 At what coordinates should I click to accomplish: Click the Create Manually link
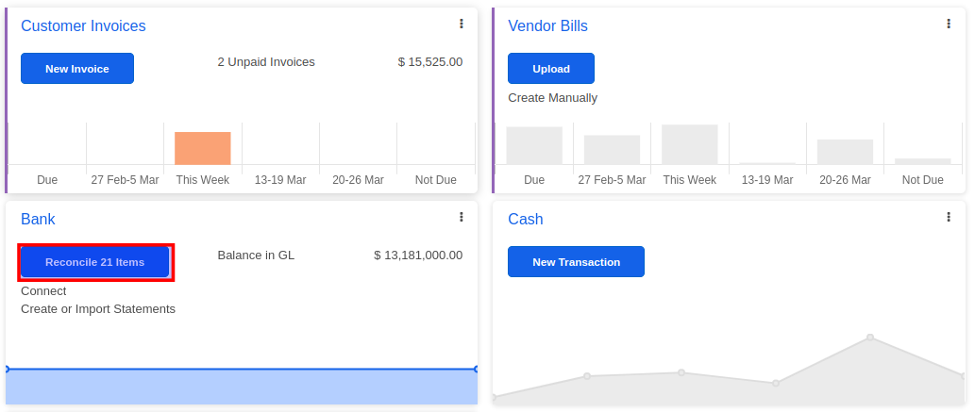(552, 98)
